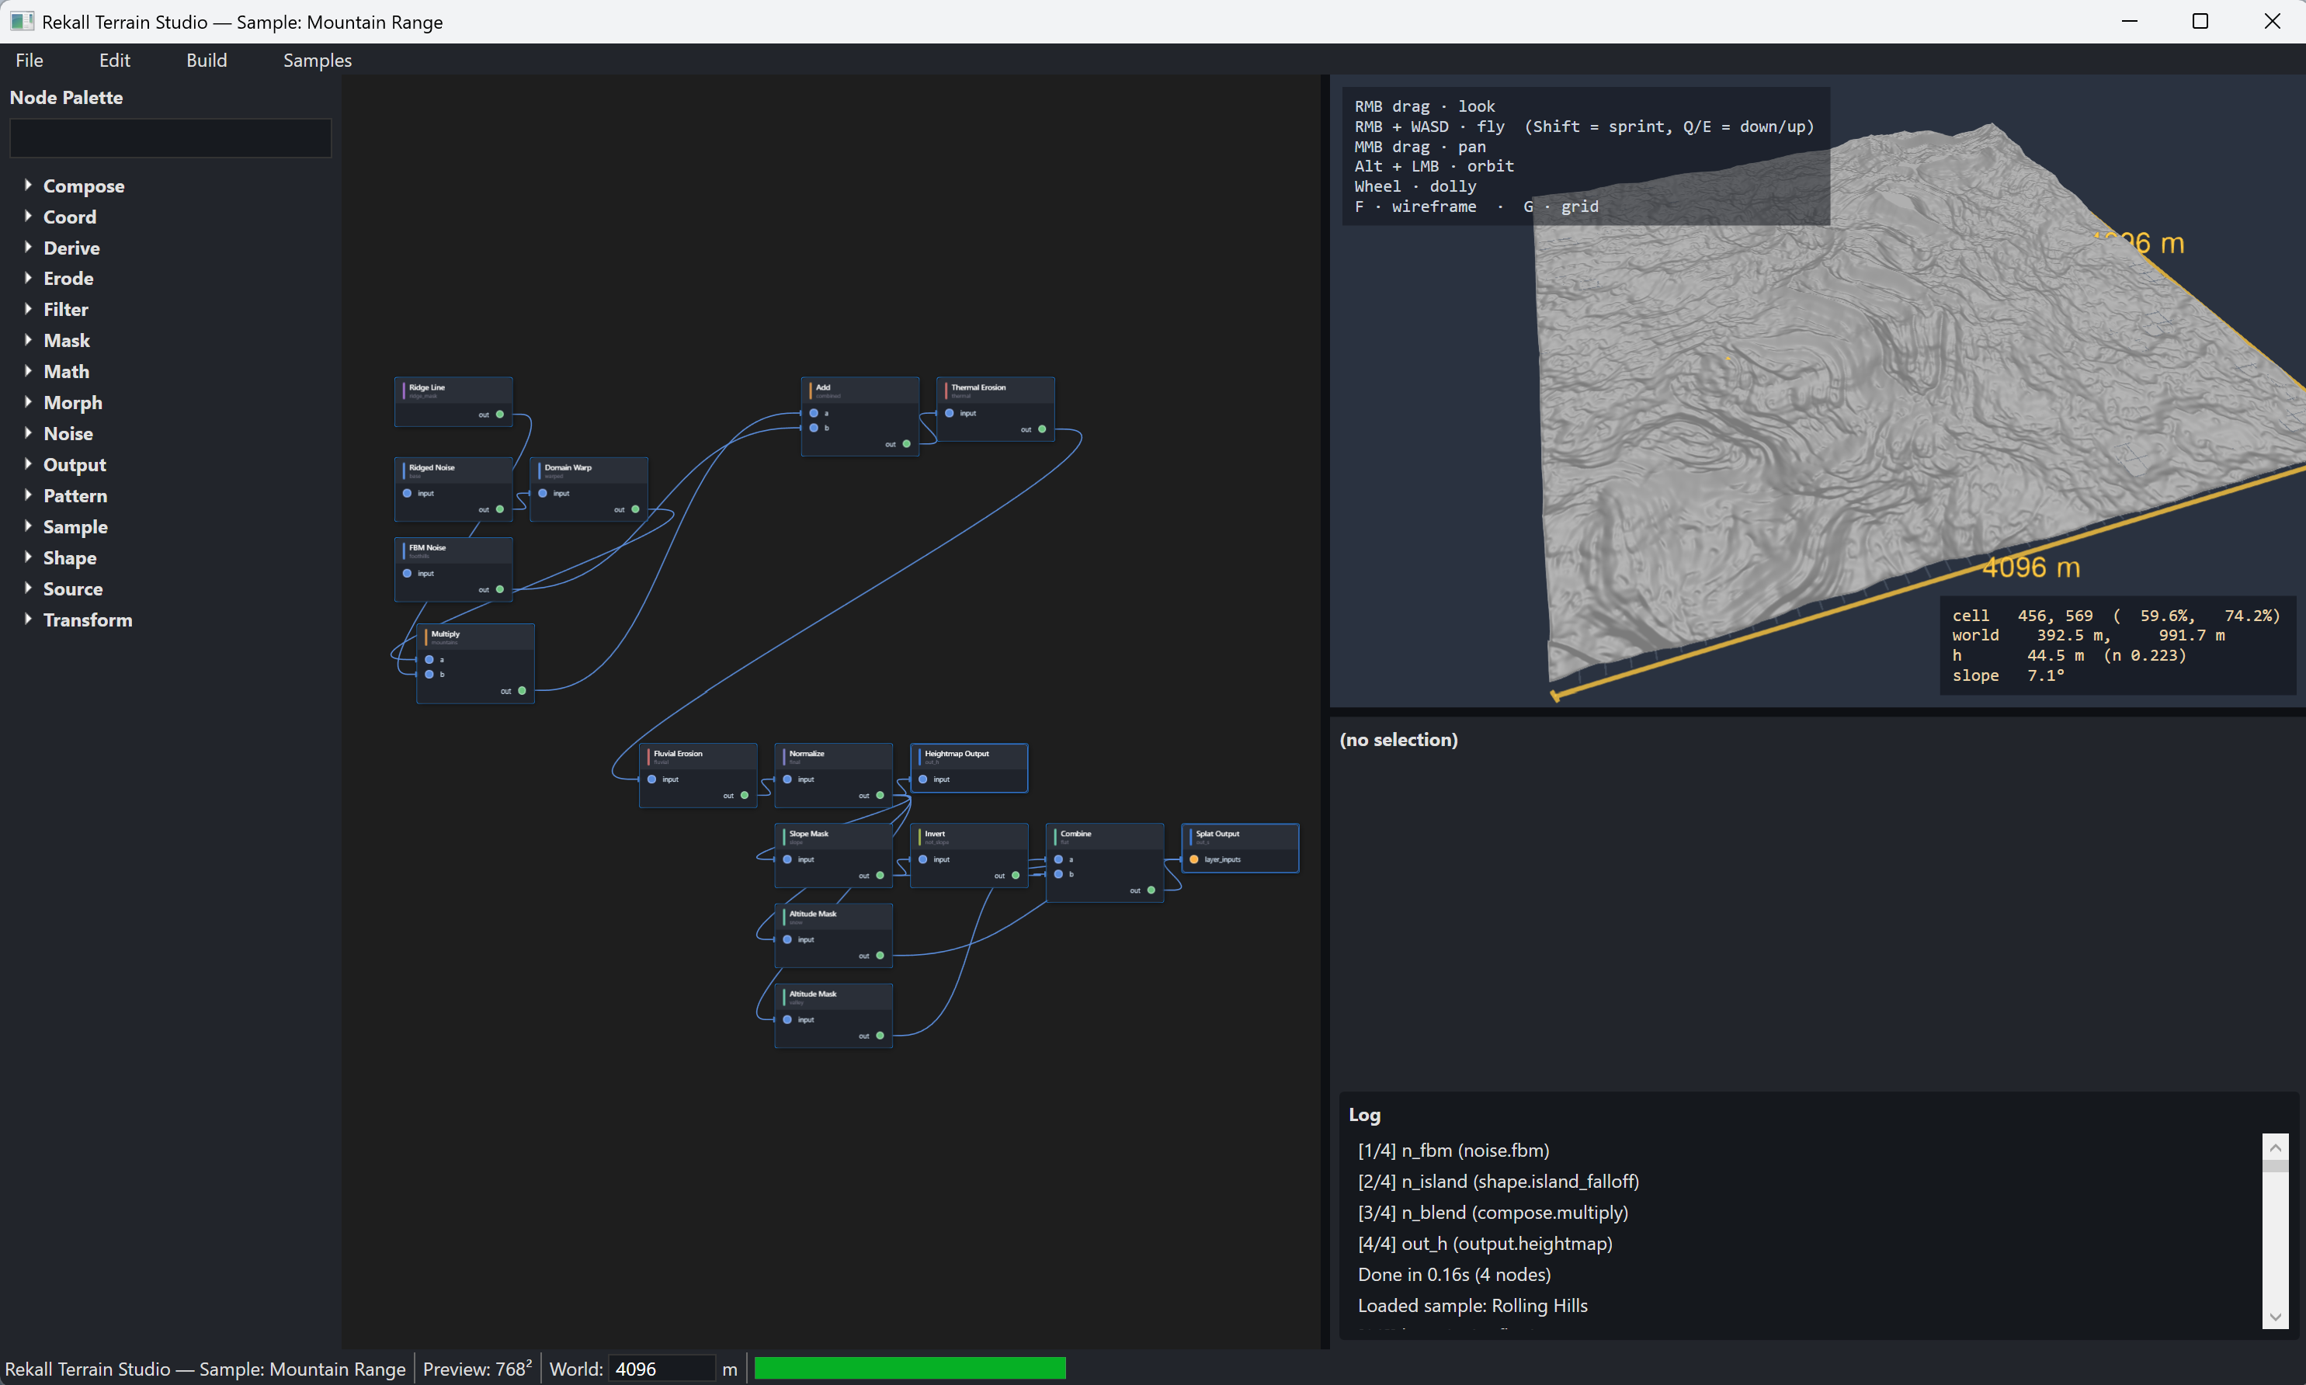Screen dimensions: 2306x1385
Task: Click the out port of the Ridge Line node
Action: pyautogui.click(x=500, y=415)
